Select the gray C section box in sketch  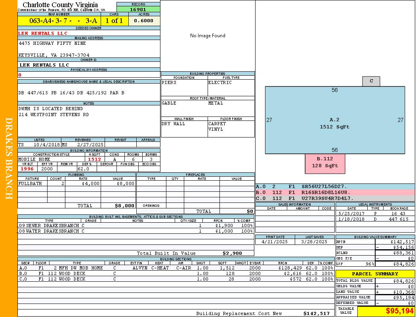point(371,81)
